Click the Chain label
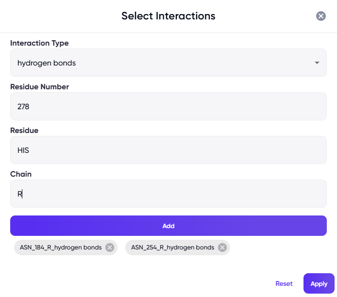 pyautogui.click(x=21, y=174)
